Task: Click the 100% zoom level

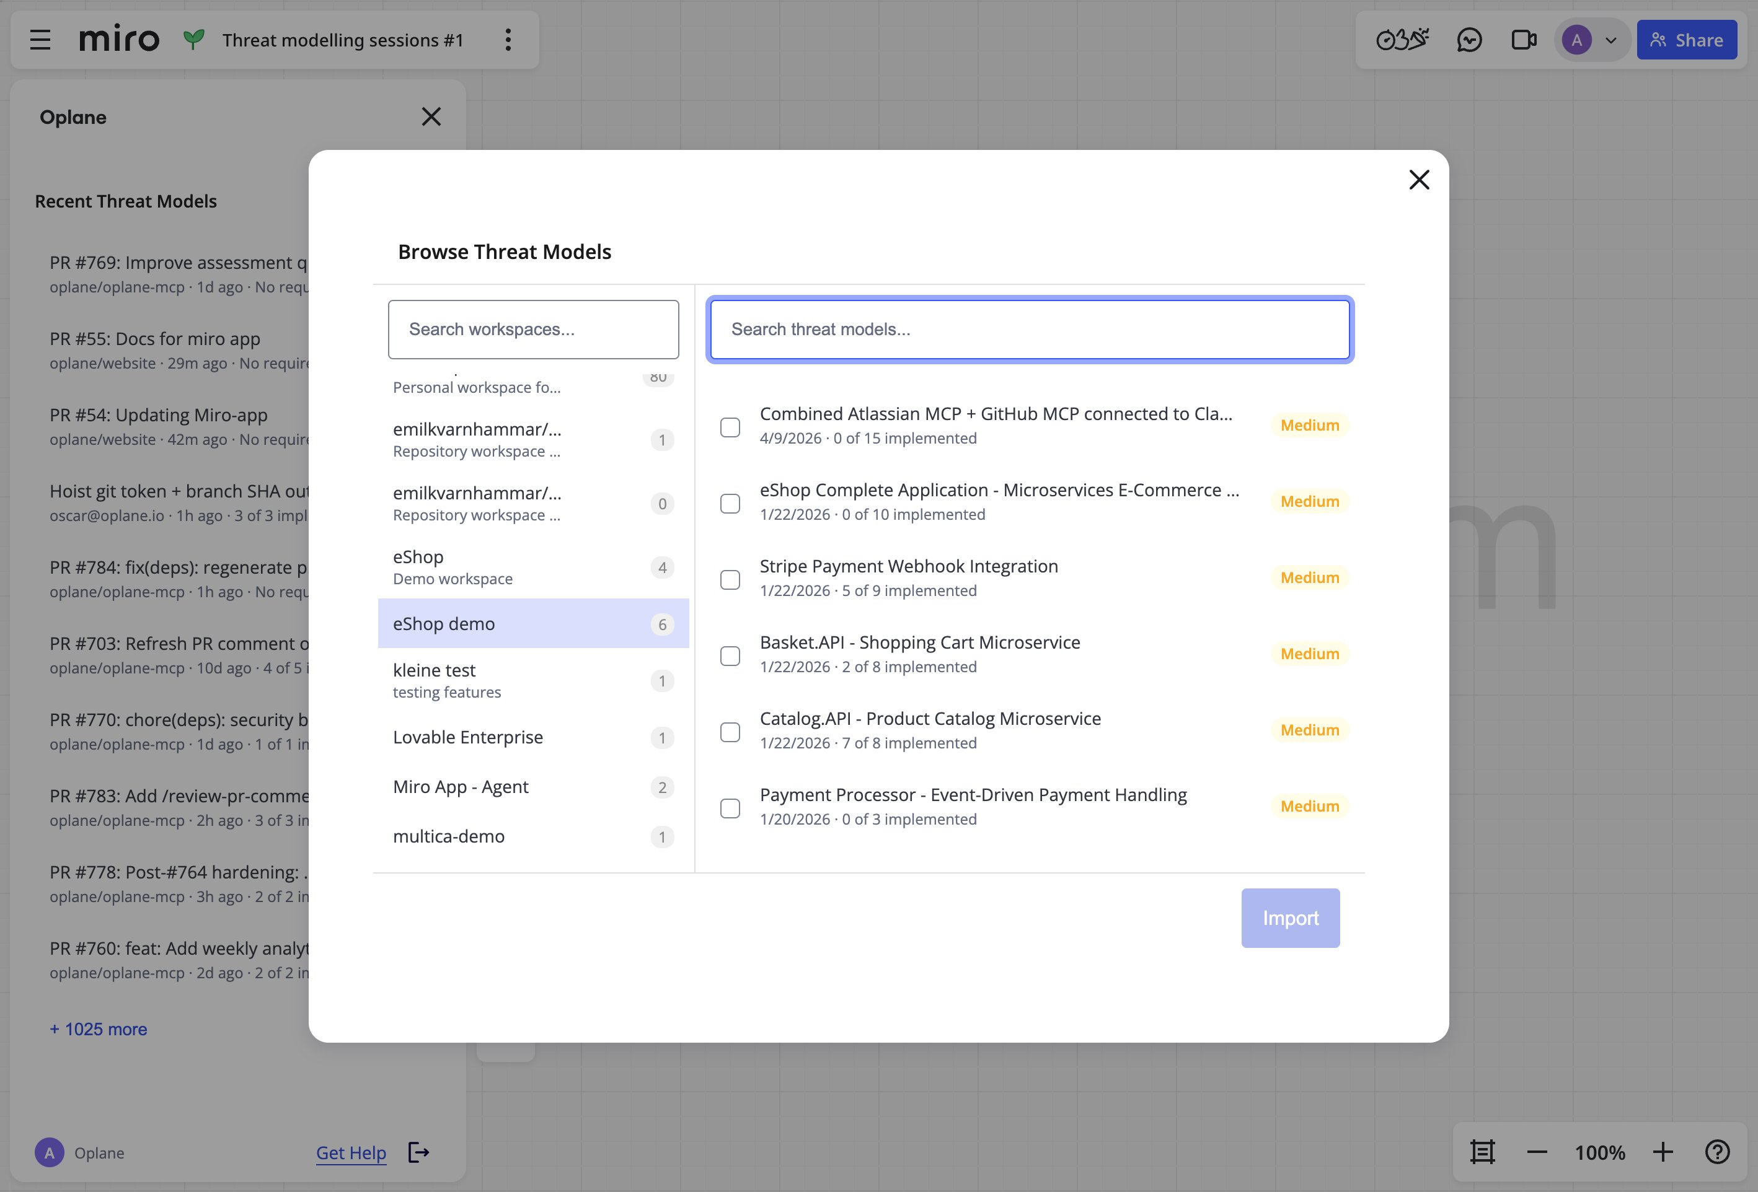Action: tap(1599, 1153)
